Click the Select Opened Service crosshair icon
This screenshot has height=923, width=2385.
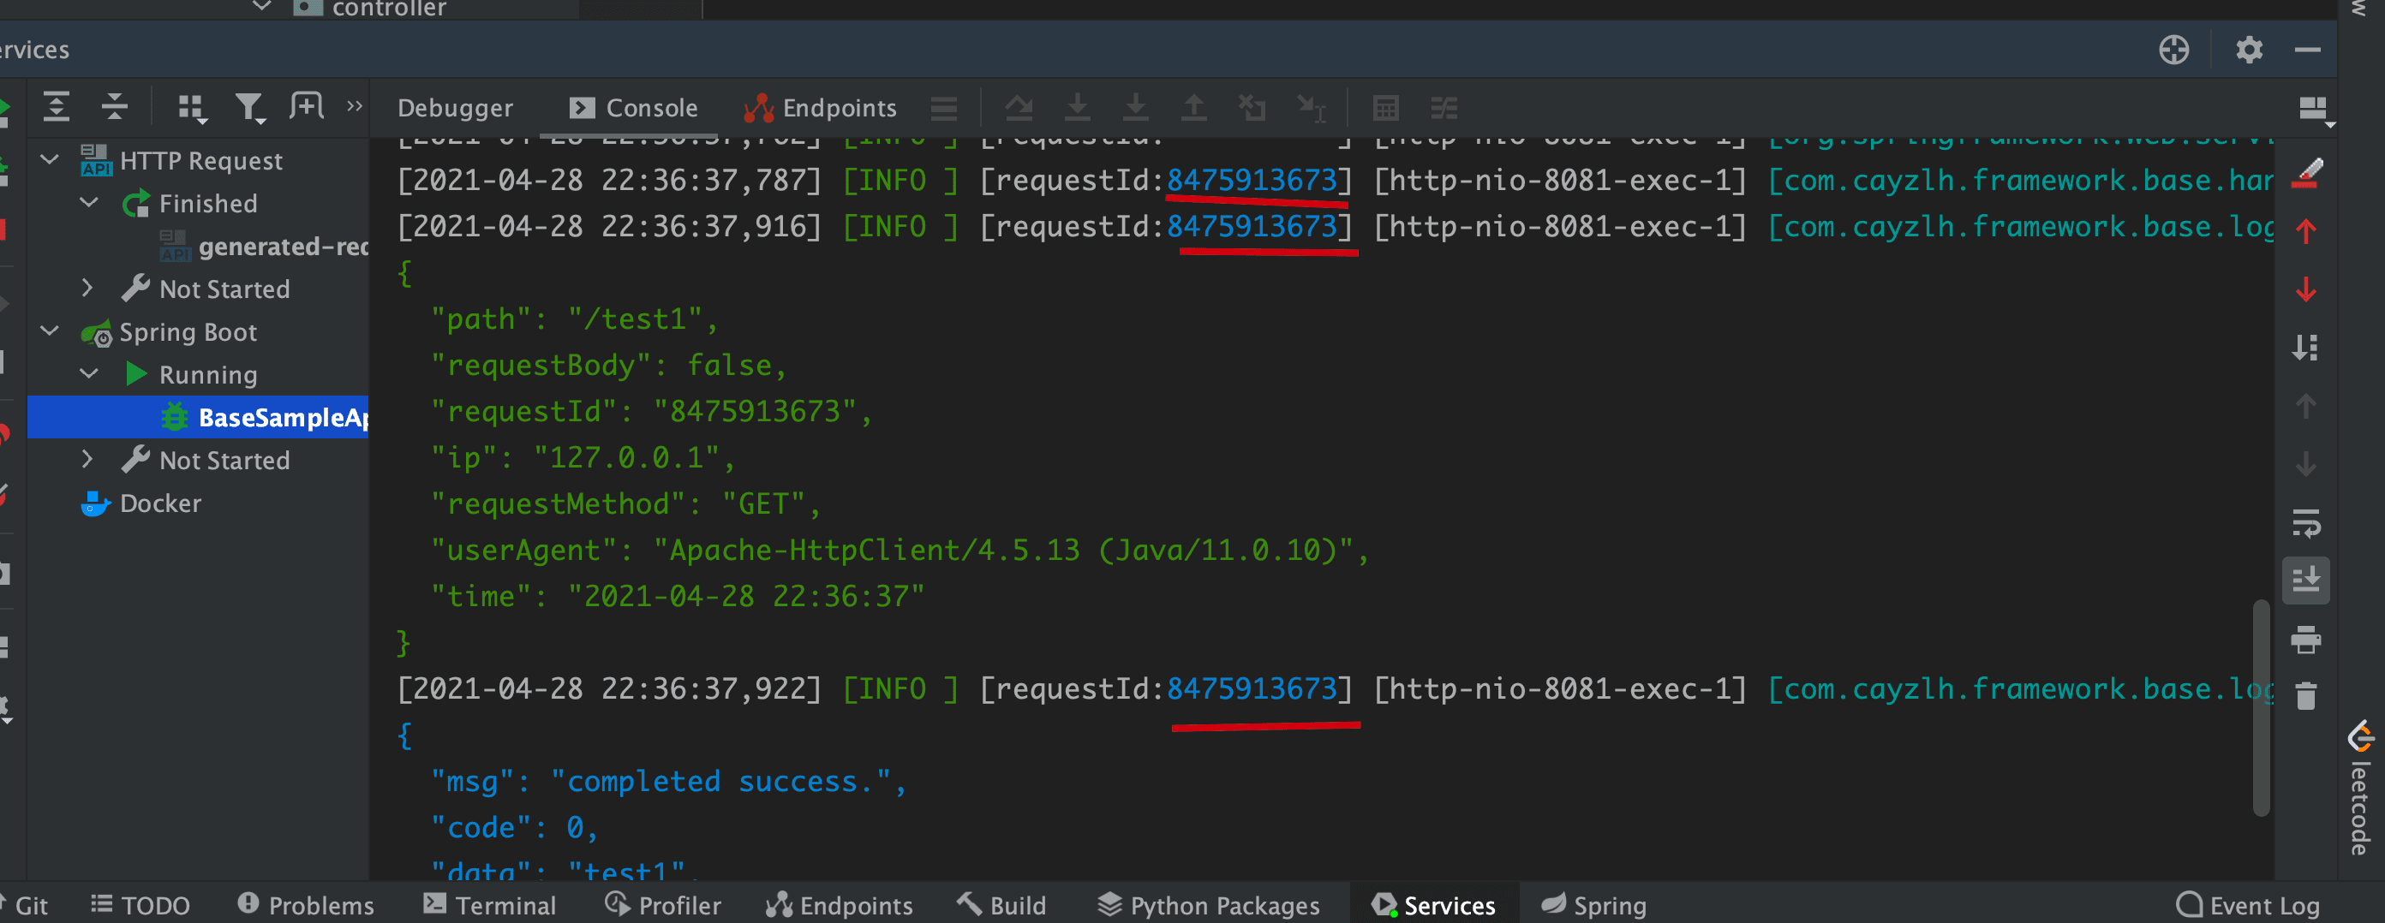coord(2174,49)
